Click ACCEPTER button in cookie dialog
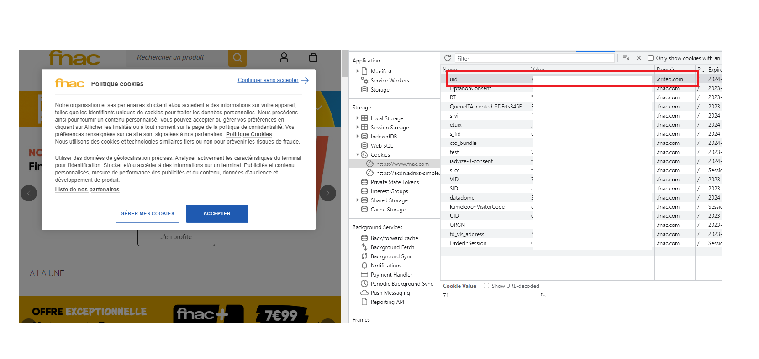The image size is (759, 359). [x=217, y=214]
